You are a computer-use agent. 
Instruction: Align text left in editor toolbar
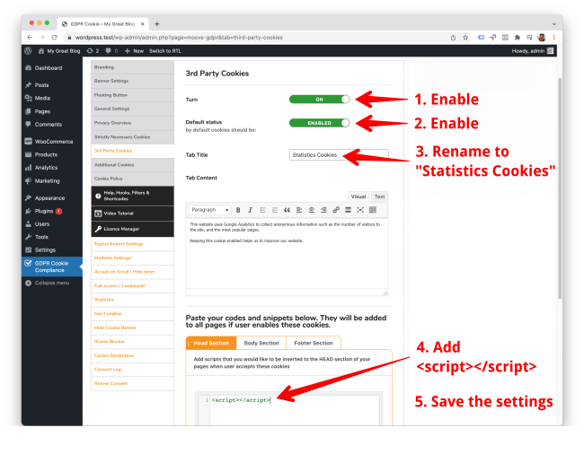click(x=299, y=210)
